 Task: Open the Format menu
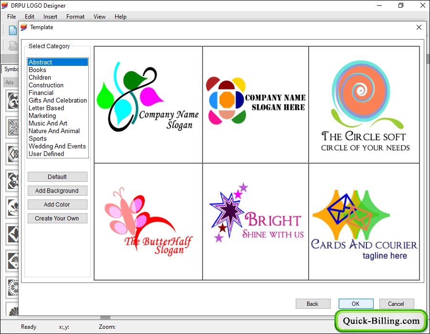point(75,17)
